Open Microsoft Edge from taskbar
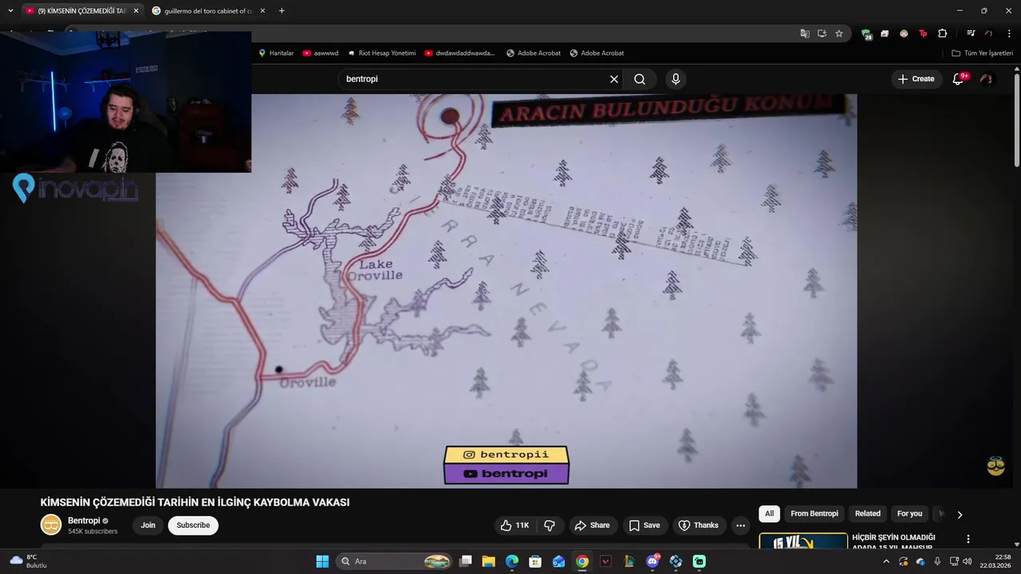Image resolution: width=1021 pixels, height=574 pixels. 512,561
